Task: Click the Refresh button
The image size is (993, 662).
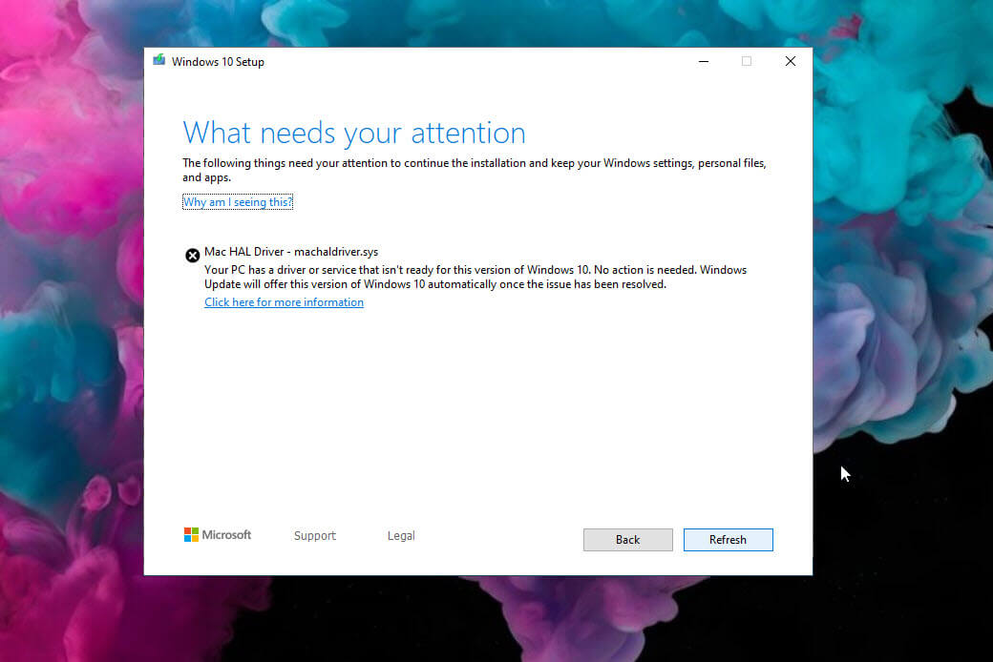Action: pyautogui.click(x=728, y=540)
